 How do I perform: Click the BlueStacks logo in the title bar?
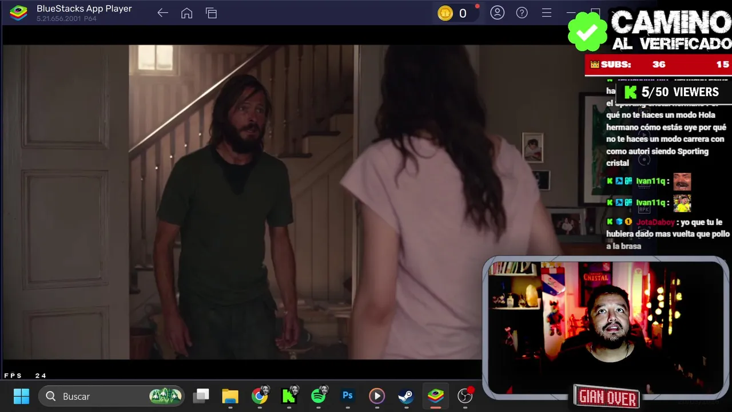[x=19, y=13]
